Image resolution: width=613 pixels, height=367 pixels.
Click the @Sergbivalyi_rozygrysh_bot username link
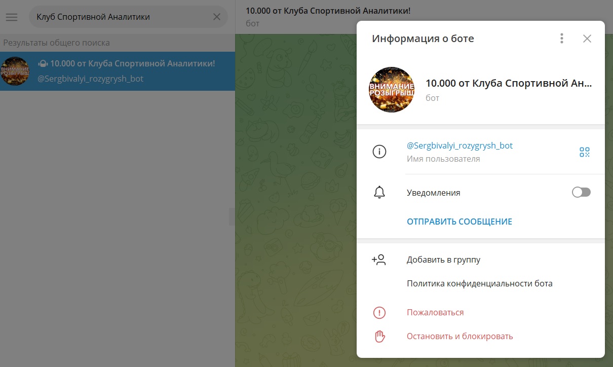coord(459,146)
